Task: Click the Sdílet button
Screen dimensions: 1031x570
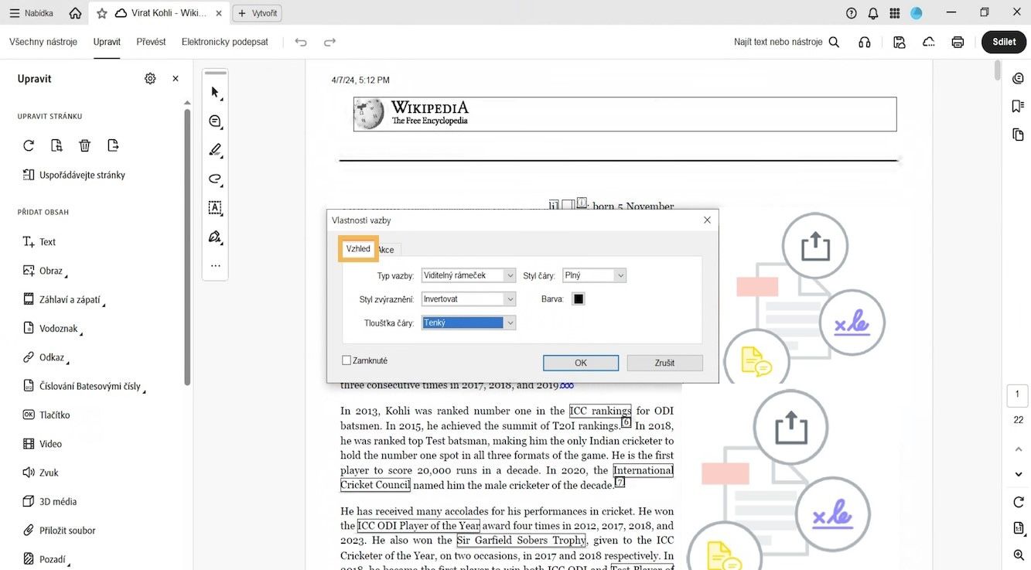Action: (x=1004, y=42)
